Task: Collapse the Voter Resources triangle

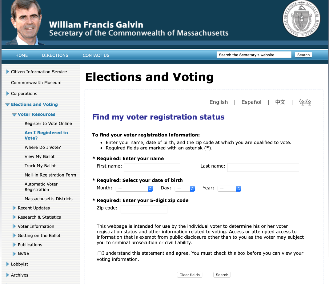Action: pos(14,115)
